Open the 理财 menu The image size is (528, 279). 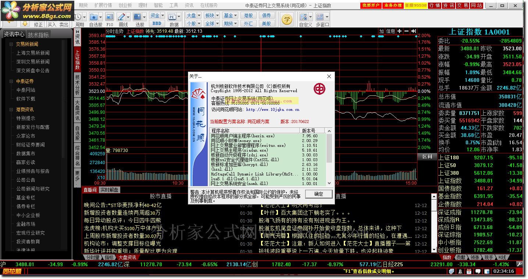click(143, 6)
